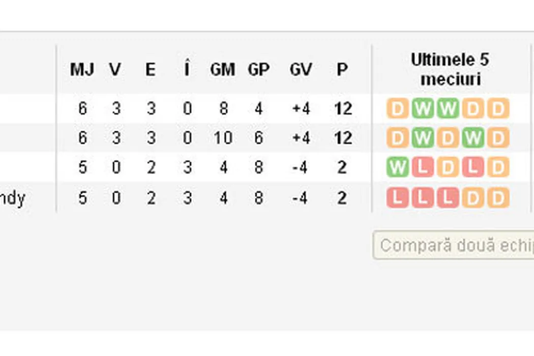534x356 pixels.
Task: Click the second W badge in top row
Action: pos(448,109)
